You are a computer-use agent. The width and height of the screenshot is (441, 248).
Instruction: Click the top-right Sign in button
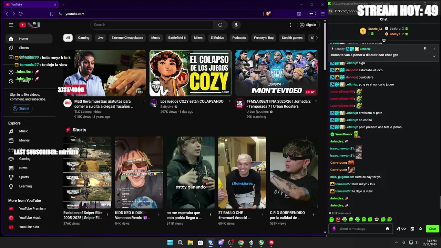point(308,25)
